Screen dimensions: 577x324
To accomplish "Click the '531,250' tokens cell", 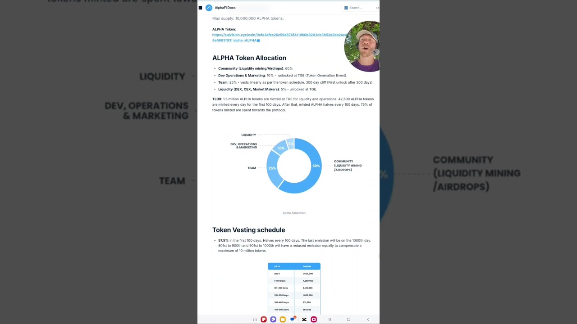I will coord(307,302).
